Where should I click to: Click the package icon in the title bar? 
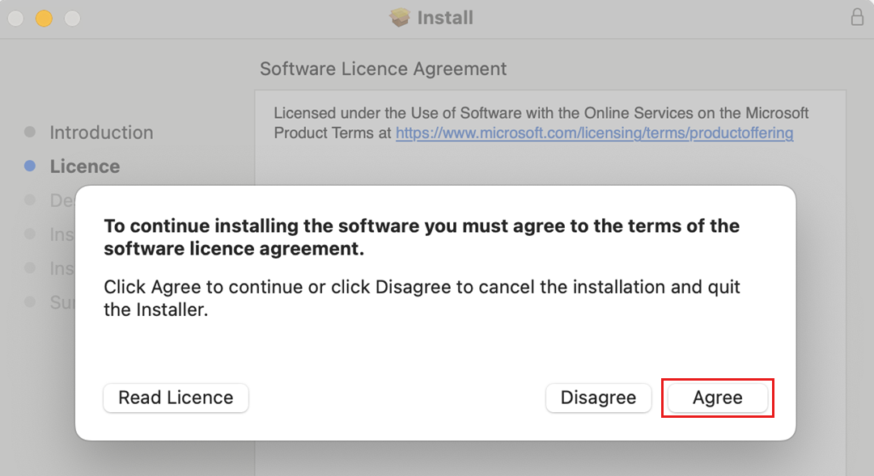[x=398, y=17]
